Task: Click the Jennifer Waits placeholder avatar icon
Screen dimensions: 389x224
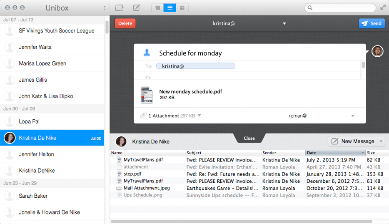Action: [10, 47]
